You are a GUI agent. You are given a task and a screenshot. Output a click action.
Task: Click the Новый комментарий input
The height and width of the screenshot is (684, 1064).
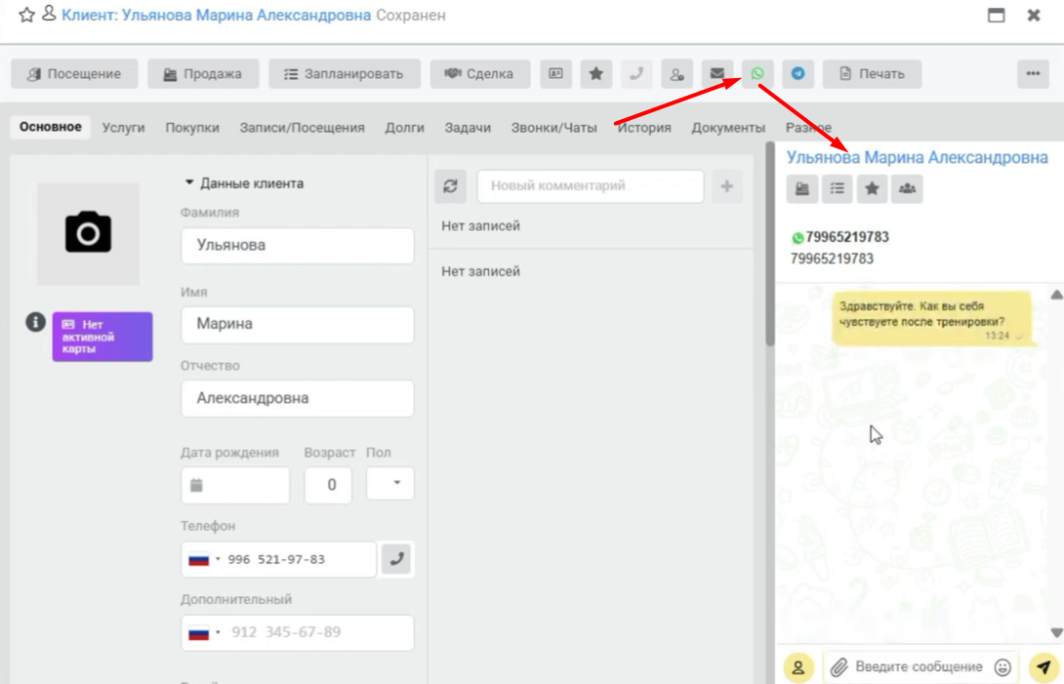pos(591,186)
